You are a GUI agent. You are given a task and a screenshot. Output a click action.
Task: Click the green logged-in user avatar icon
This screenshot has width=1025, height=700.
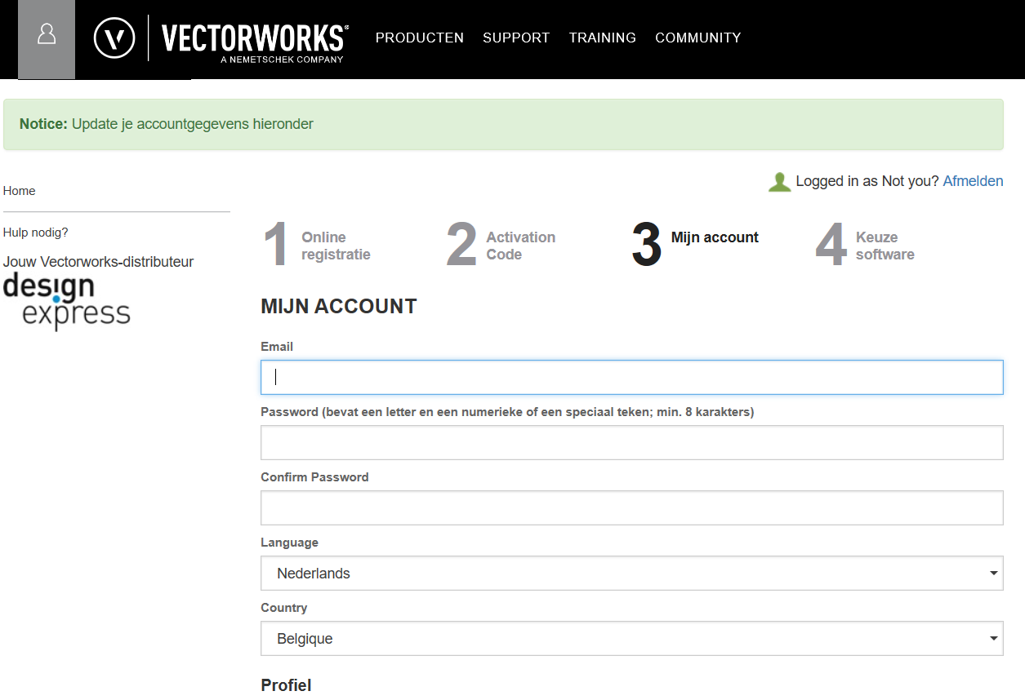[x=780, y=182]
